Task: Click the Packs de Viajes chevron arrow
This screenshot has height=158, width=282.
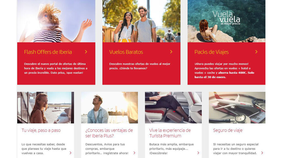Action: 256,52
